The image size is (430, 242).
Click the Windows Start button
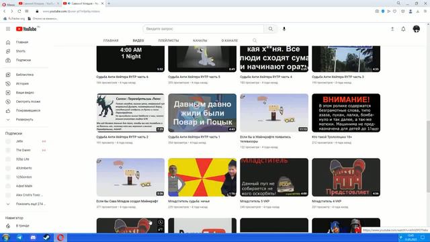click(6, 237)
